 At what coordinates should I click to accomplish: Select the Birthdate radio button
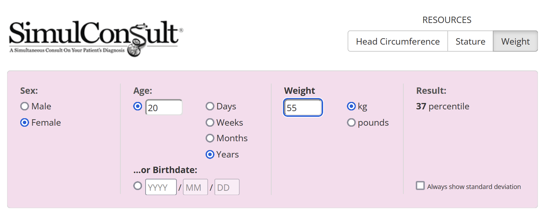[x=137, y=186]
